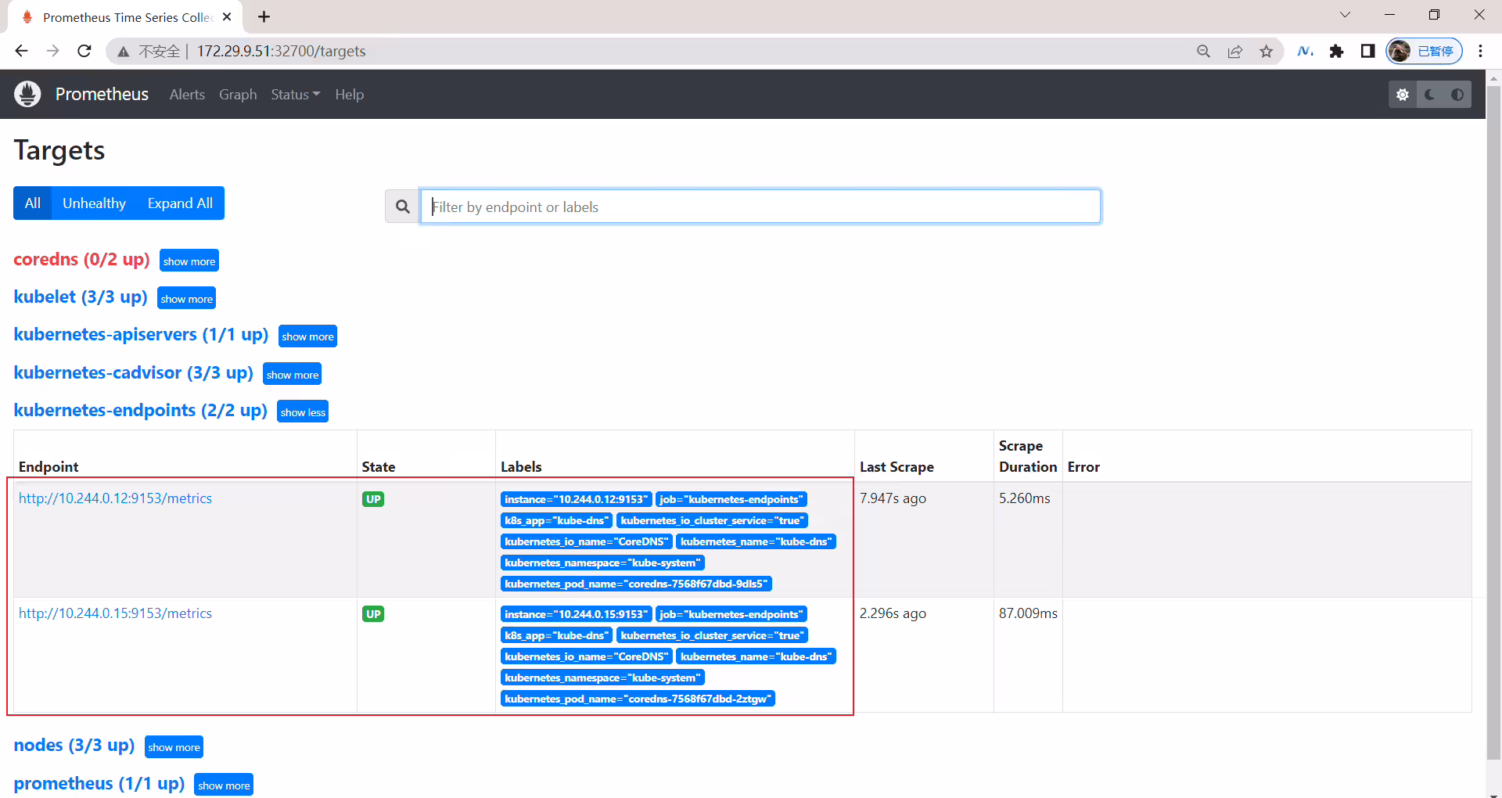Open the extensions puzzle icon
Screen dimensions: 1502x798
coord(1336,51)
